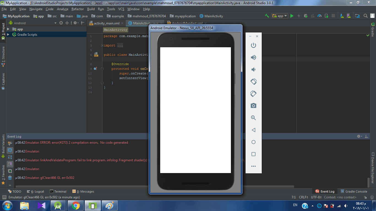This screenshot has height=211, width=376.
Task: Expand the Gradle Scripts tree node
Action: click(8, 35)
